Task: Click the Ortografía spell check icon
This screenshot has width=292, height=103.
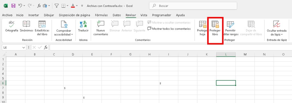Action: pos(11,24)
